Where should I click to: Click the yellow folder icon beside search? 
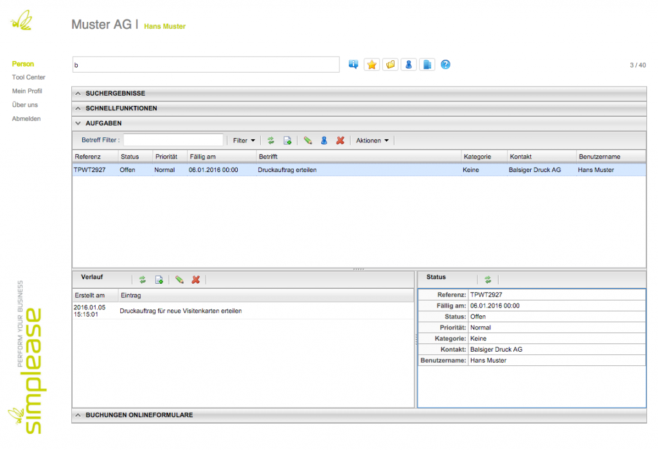(390, 65)
